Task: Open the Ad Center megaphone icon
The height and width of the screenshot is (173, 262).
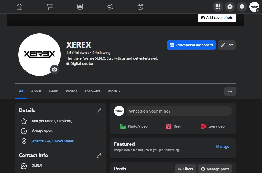Action: coord(110,7)
